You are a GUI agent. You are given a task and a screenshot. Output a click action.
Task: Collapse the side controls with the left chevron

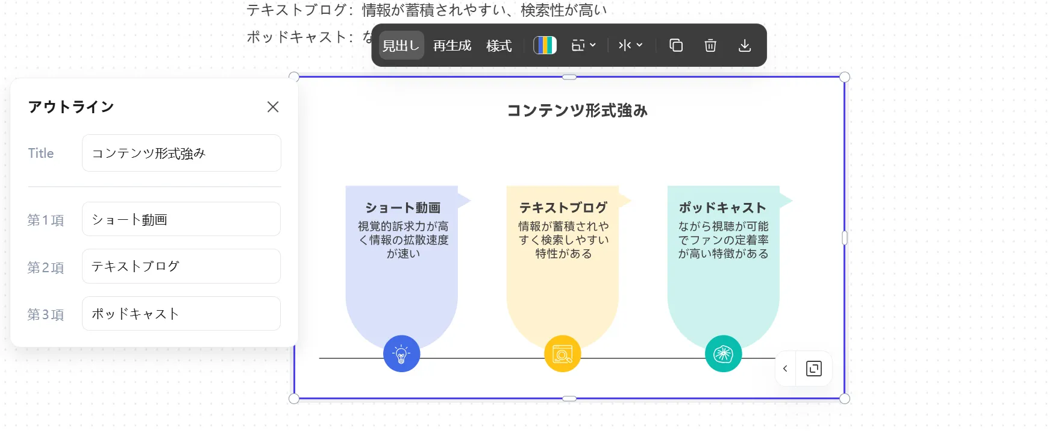click(x=785, y=369)
